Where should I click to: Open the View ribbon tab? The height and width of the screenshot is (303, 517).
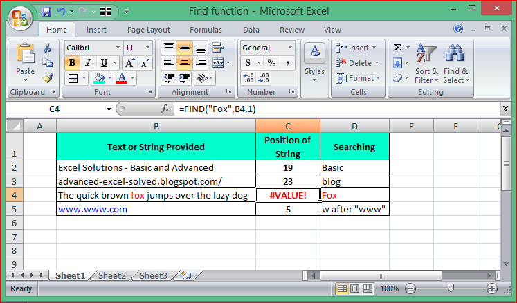(332, 30)
